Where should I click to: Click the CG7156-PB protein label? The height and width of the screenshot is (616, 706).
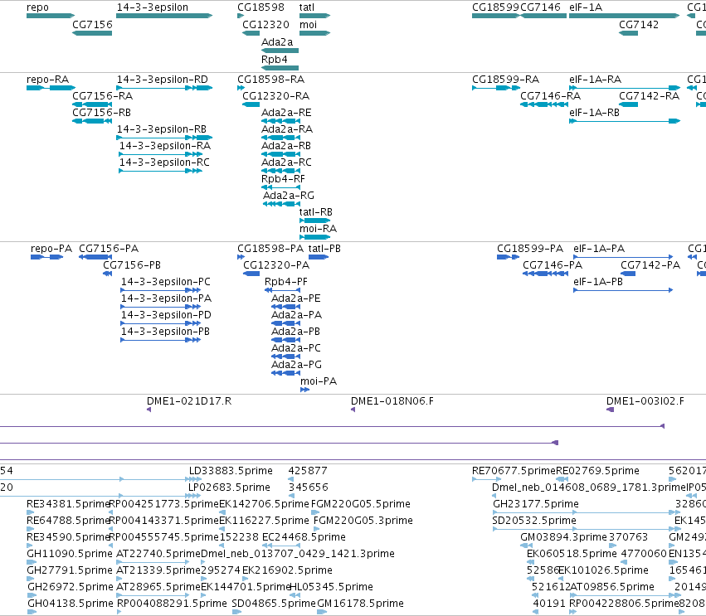pos(132,265)
